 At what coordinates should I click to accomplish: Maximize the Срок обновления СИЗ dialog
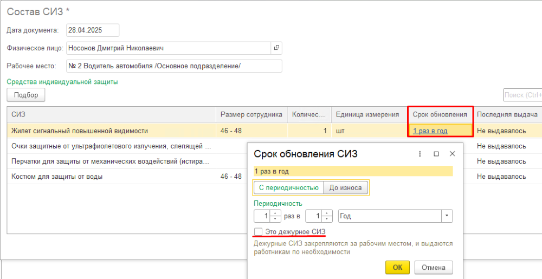[436, 154]
